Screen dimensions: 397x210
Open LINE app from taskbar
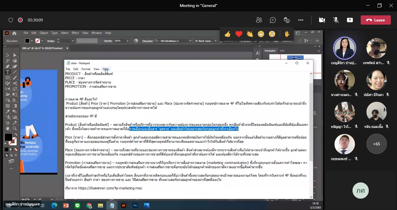tap(78, 205)
